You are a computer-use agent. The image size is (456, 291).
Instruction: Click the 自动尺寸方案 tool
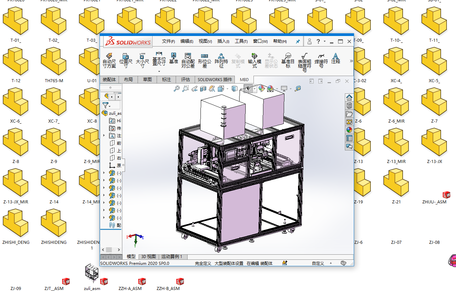(109, 60)
